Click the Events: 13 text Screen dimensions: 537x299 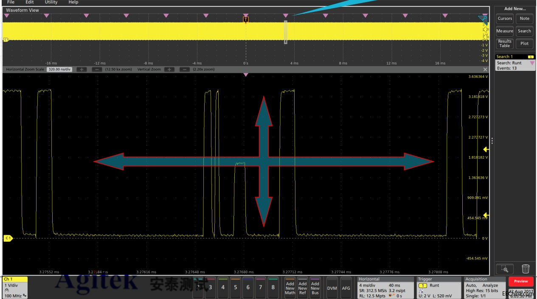point(507,68)
